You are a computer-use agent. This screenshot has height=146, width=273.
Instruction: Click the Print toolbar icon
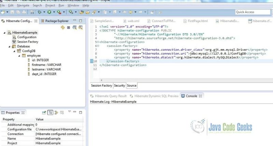(x=24, y=12)
